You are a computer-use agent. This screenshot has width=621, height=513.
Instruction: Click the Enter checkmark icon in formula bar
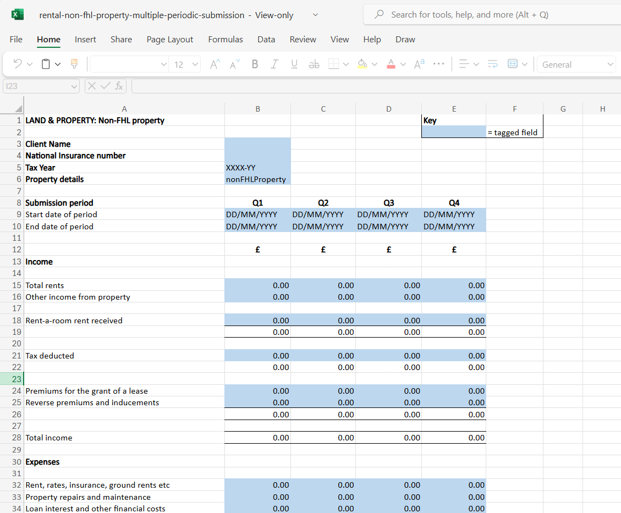(106, 86)
